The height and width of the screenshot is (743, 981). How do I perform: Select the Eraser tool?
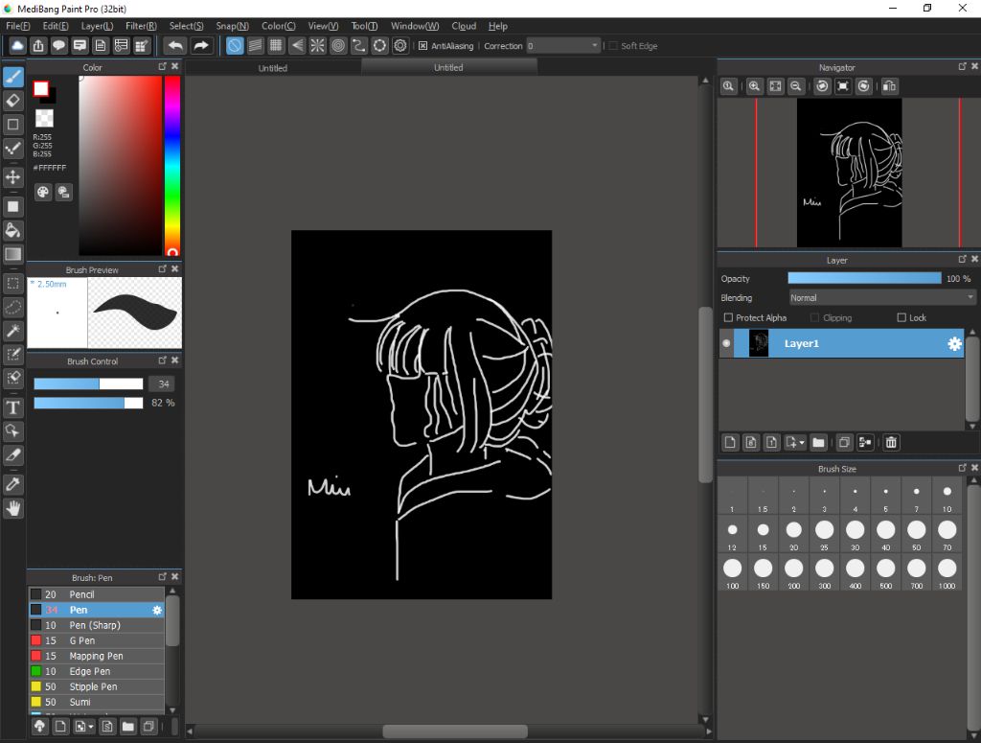point(13,101)
